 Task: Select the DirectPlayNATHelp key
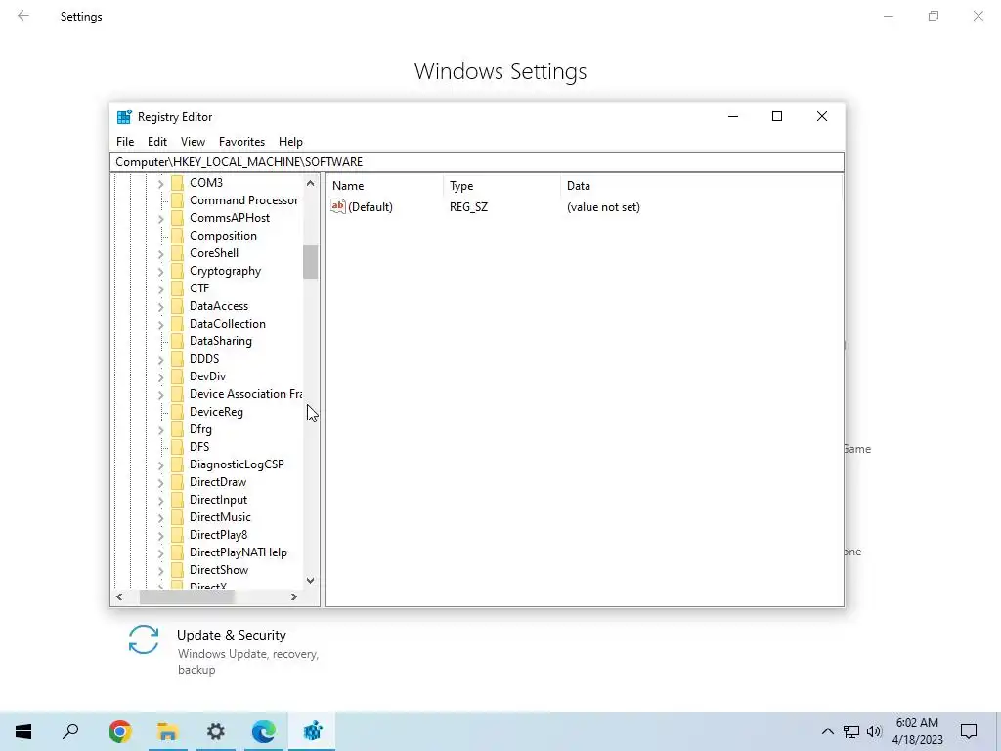coord(239,552)
